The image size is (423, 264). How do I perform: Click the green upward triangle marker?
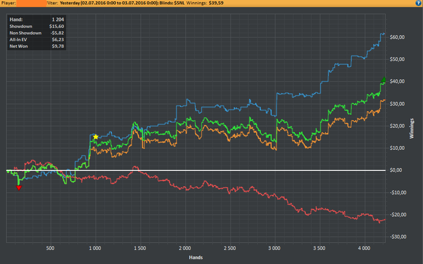pos(384,80)
